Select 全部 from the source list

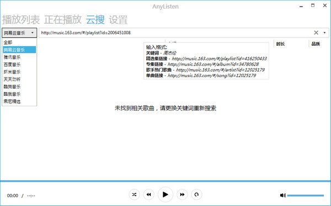pyautogui.click(x=19, y=42)
